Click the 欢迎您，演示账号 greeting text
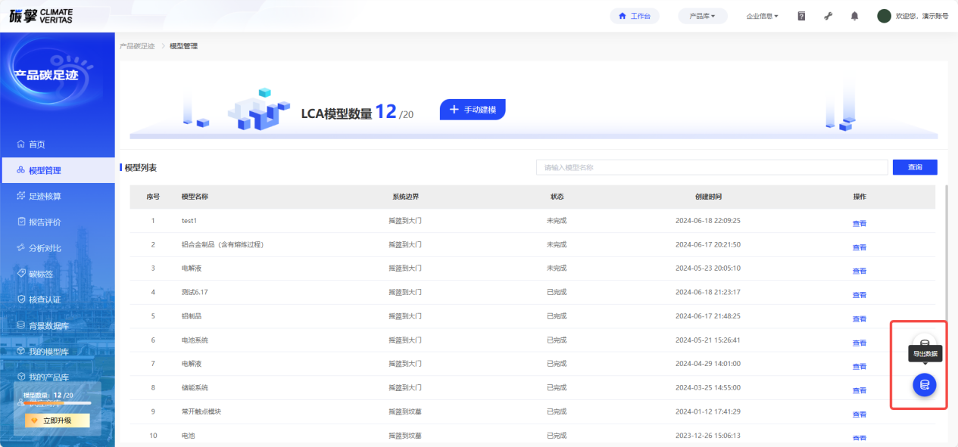This screenshot has height=447, width=958. pyautogui.click(x=922, y=16)
